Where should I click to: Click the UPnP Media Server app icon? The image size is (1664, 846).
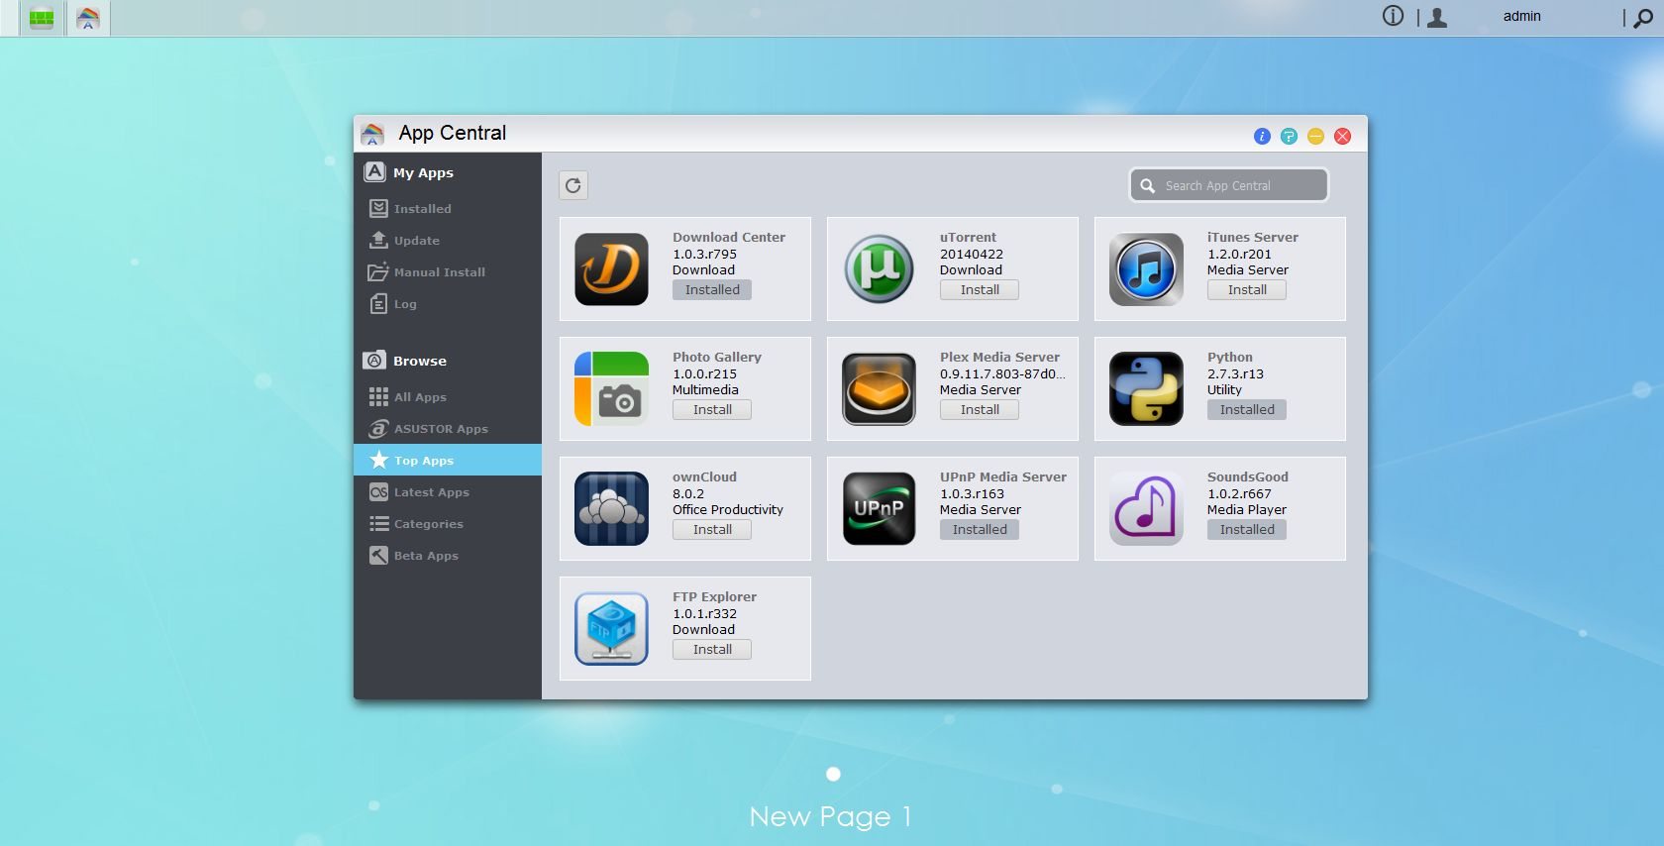[879, 509]
